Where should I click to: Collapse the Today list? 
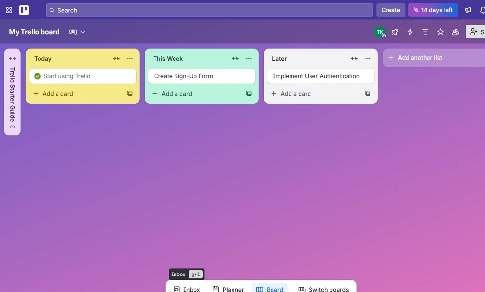point(116,58)
